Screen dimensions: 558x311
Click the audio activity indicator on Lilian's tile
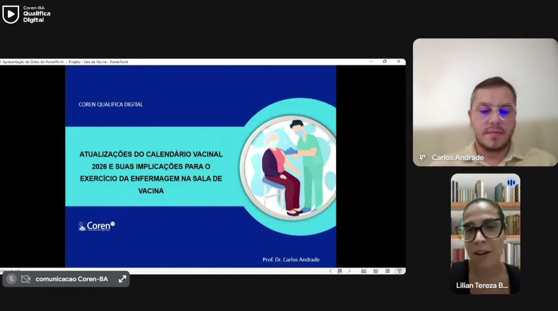coord(511,183)
